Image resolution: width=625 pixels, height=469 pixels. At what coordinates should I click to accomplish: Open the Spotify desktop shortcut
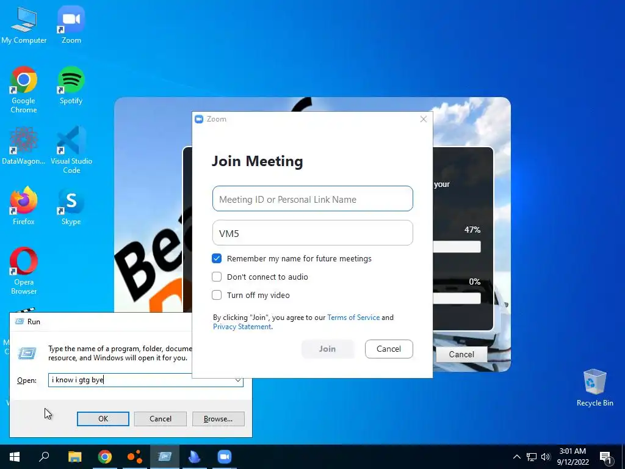point(71,85)
